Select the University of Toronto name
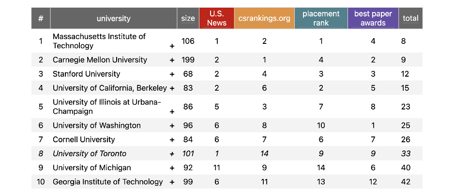The height and width of the screenshot is (190, 453). [90, 154]
